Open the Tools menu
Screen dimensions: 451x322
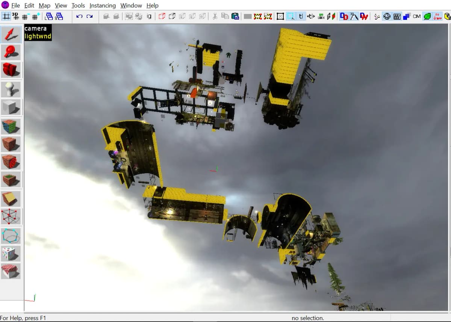pos(78,6)
